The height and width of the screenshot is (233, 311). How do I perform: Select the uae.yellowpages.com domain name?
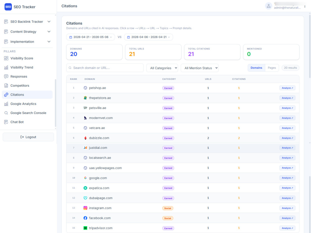point(105,168)
